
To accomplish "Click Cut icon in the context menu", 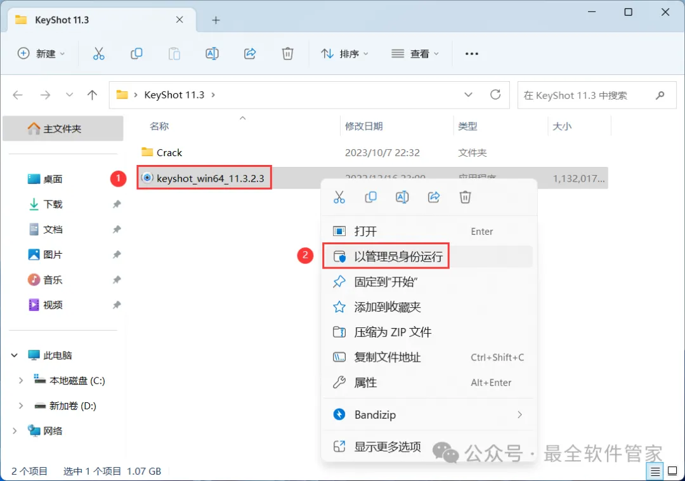I will [339, 197].
